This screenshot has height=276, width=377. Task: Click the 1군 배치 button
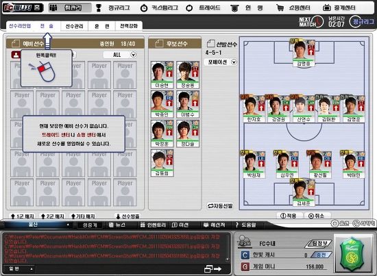tap(22, 216)
